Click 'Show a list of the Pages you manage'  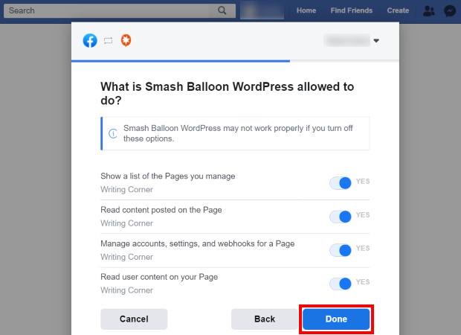coord(167,176)
